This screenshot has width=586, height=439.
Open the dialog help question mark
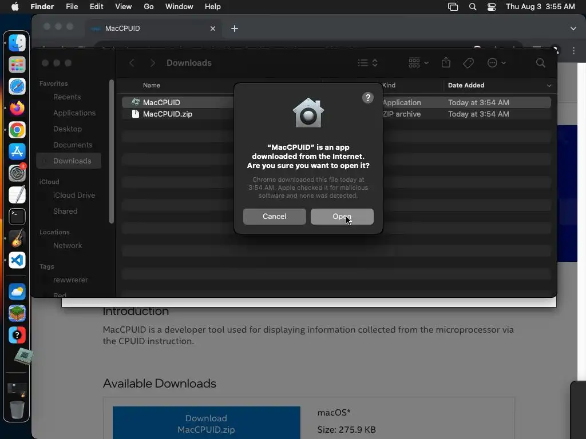click(368, 98)
